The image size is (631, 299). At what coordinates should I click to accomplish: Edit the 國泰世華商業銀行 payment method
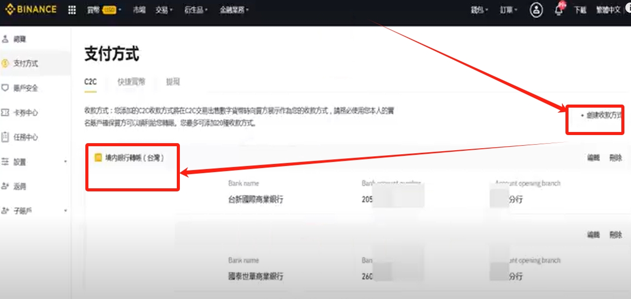593,235
